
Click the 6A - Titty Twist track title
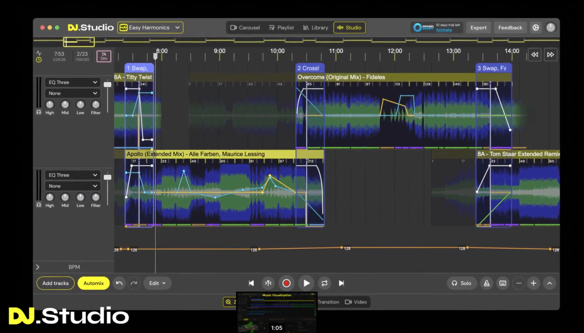point(133,77)
